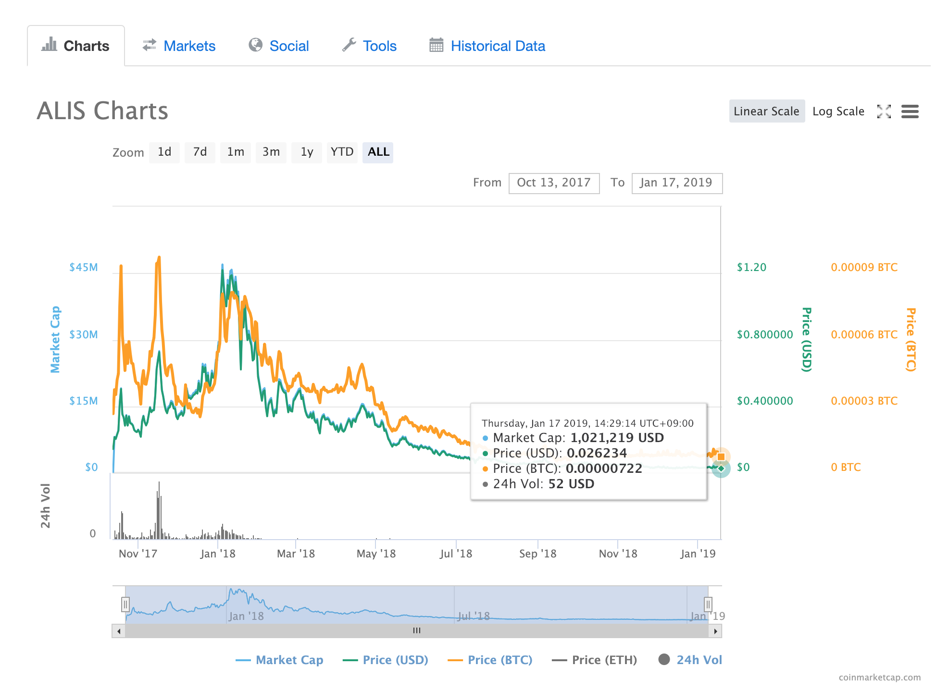The height and width of the screenshot is (691, 949).
Task: Click the From date input field
Action: coord(554,183)
